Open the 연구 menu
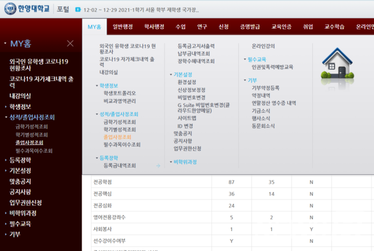 202,27
